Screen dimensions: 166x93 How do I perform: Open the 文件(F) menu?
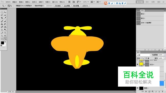point(8,2)
